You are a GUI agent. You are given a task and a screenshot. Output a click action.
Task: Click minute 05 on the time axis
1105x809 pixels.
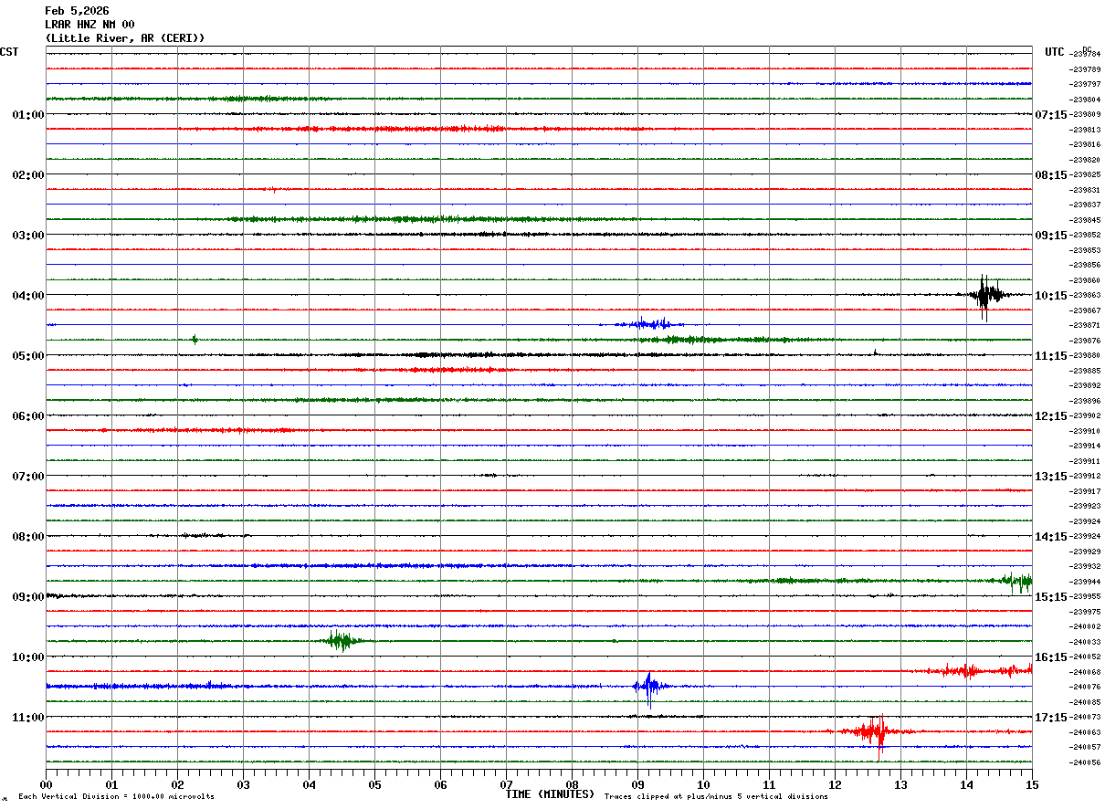pos(374,784)
